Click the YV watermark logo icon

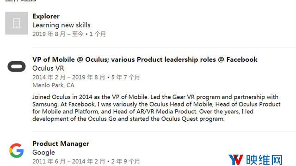coord(235,160)
